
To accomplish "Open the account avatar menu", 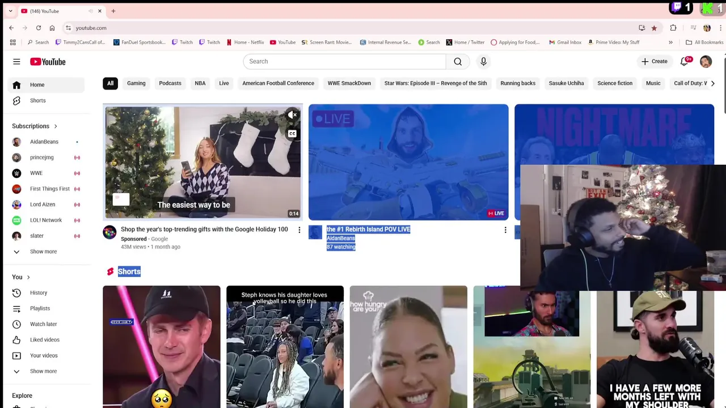I will coord(706,61).
